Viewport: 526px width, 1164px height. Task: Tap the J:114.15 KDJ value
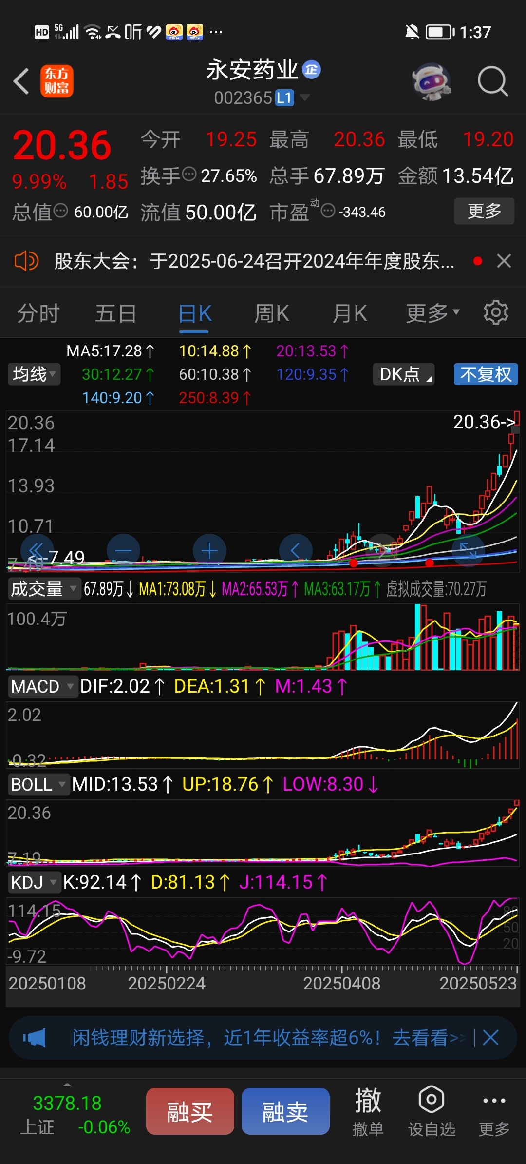[x=283, y=882]
